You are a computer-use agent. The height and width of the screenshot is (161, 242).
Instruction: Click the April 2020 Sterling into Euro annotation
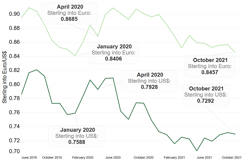point(69,13)
